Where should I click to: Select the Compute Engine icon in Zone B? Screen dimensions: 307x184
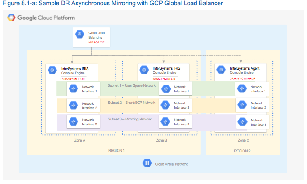pos(144,70)
